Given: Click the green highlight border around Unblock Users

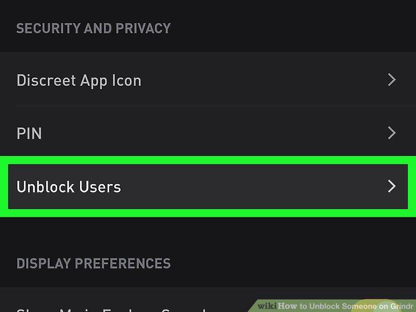Looking at the screenshot, I should 208,160.
